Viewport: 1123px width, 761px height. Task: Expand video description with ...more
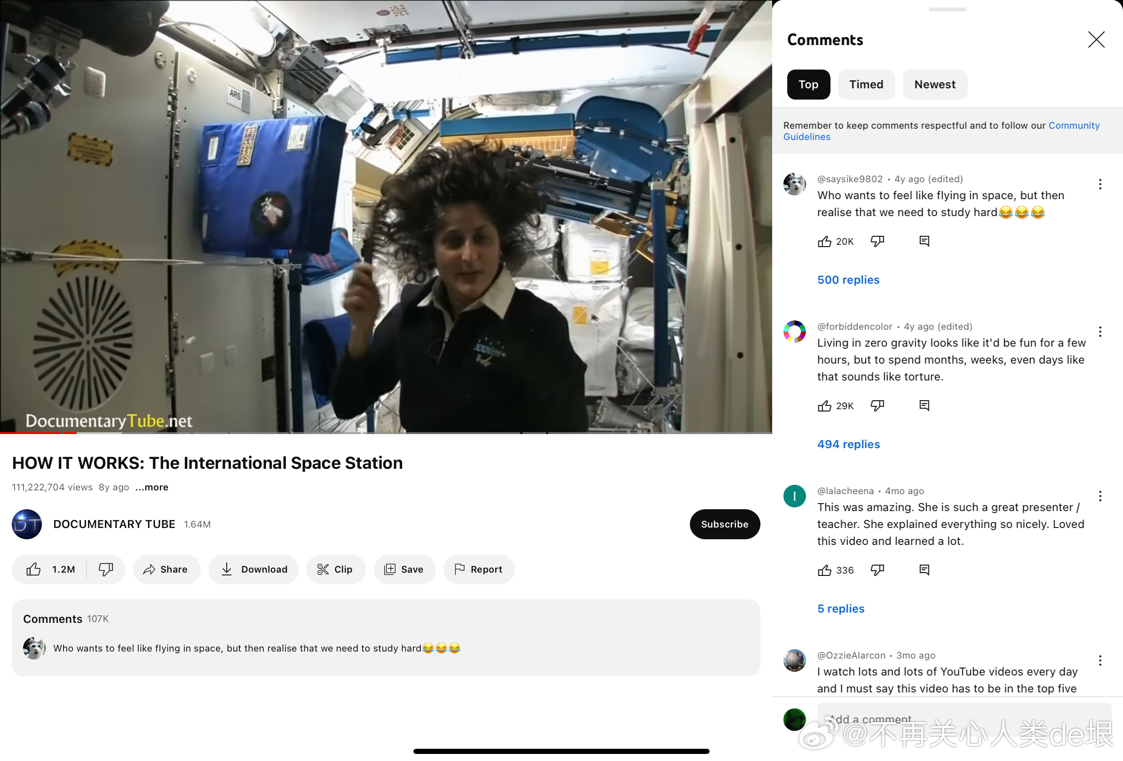[152, 488]
